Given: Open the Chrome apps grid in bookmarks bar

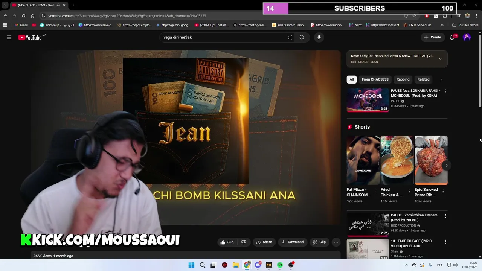Looking at the screenshot, I should tap(5, 25).
